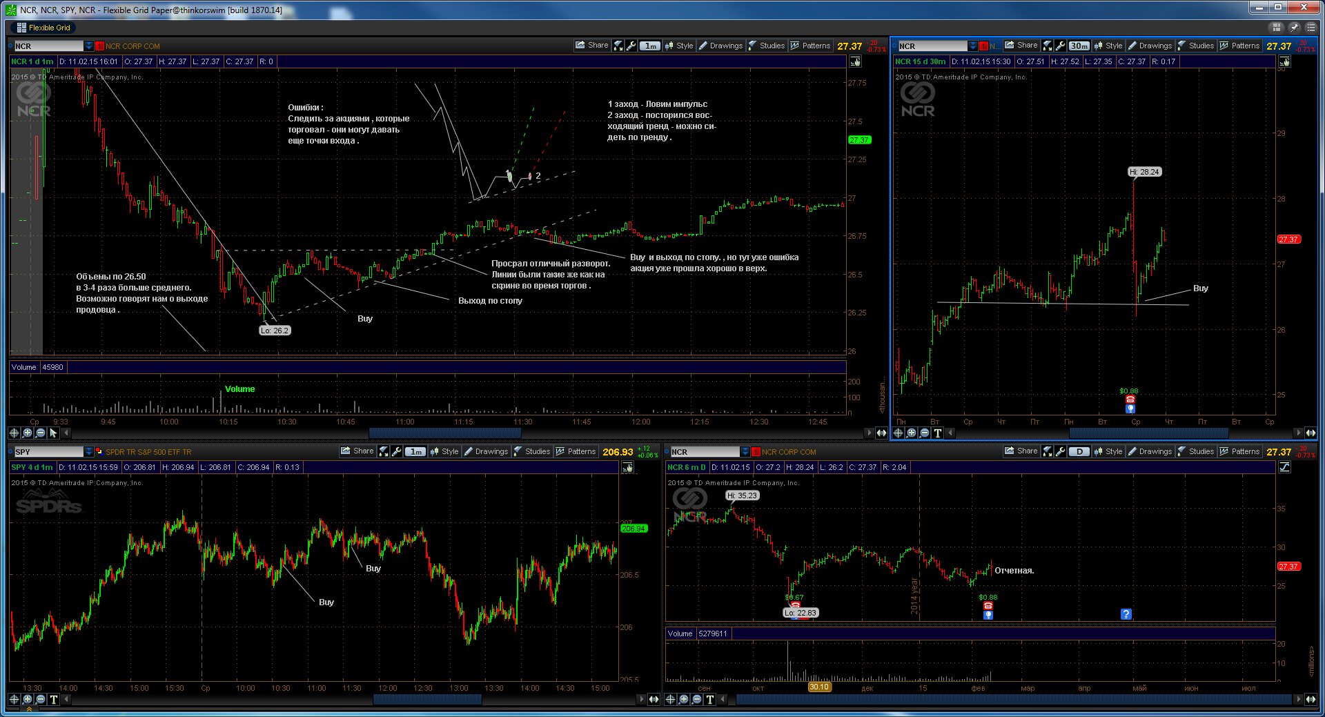The image size is (1325, 717).
Task: Click the blue dividend icon on the NCR 30m chart
Action: tap(1130, 409)
